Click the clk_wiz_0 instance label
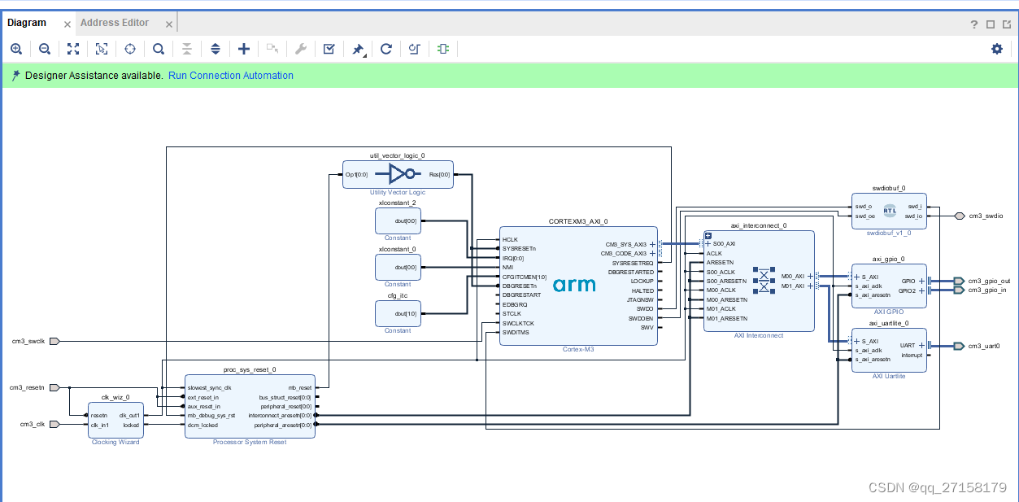 (x=115, y=397)
